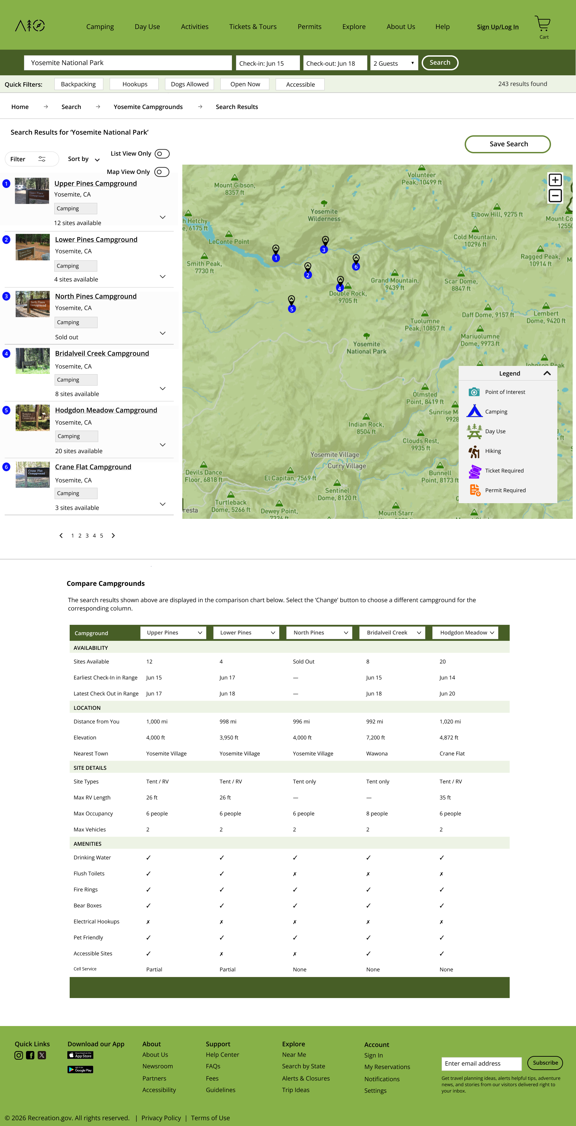Open Hodgdon Meadow Campground link

click(x=106, y=410)
